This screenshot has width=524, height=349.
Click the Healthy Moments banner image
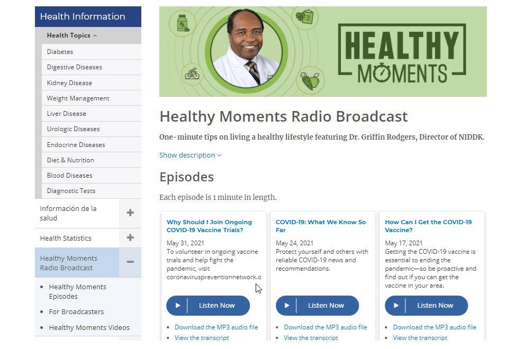[323, 51]
